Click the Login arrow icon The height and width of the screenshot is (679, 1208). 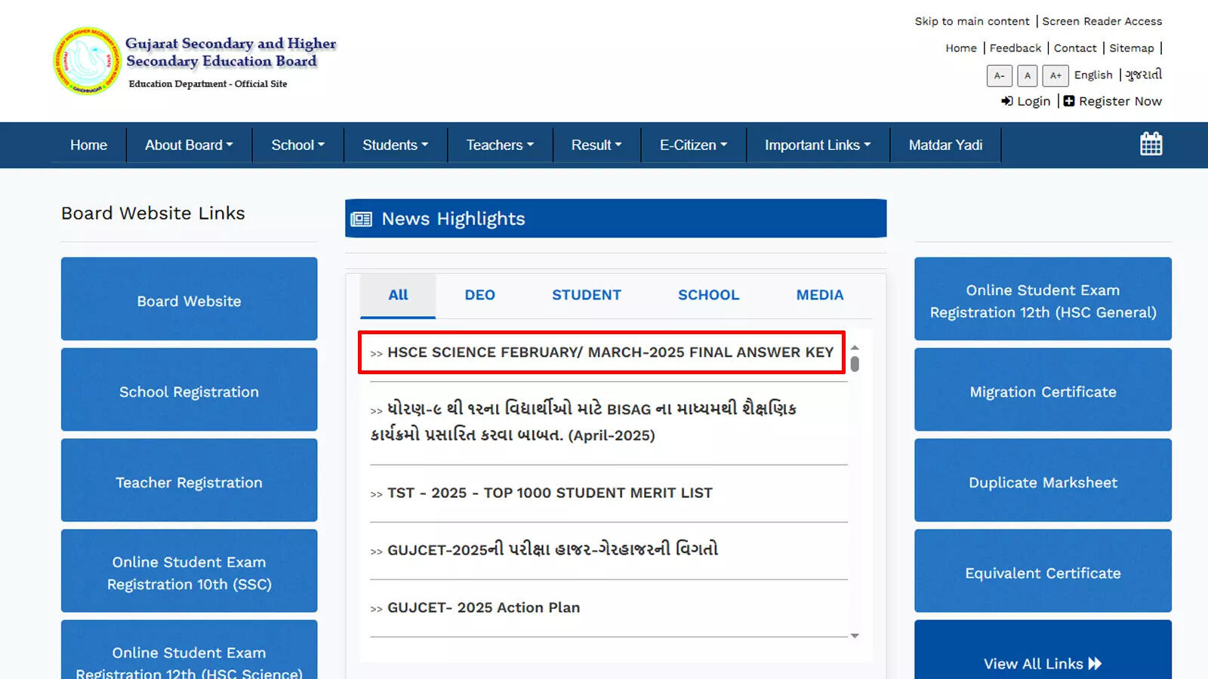[x=1007, y=101]
